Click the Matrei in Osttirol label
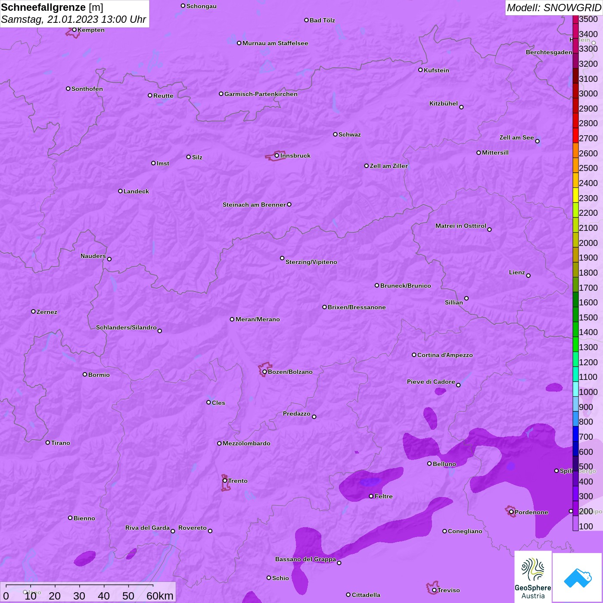603x603 pixels. [461, 226]
